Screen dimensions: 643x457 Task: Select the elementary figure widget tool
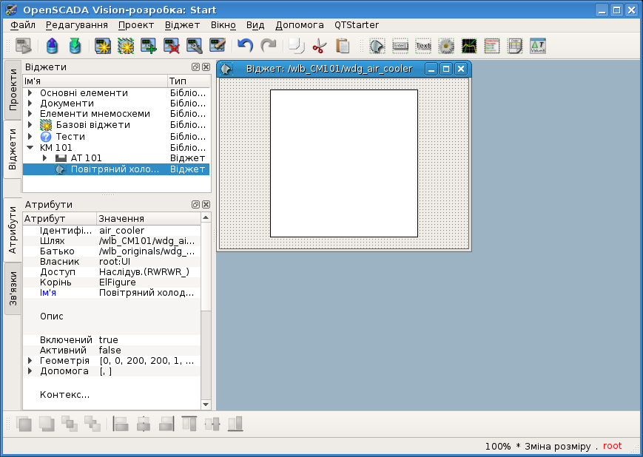[377, 46]
